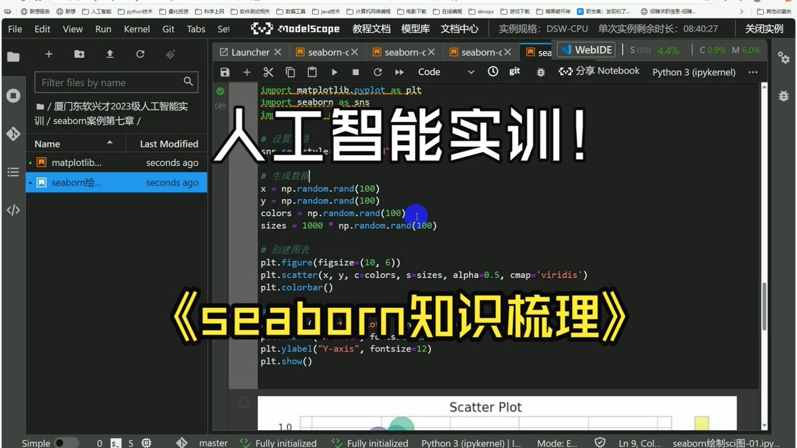Select the Python 3 (ipykernel) kernel name
797x448 pixels.
[694, 72]
